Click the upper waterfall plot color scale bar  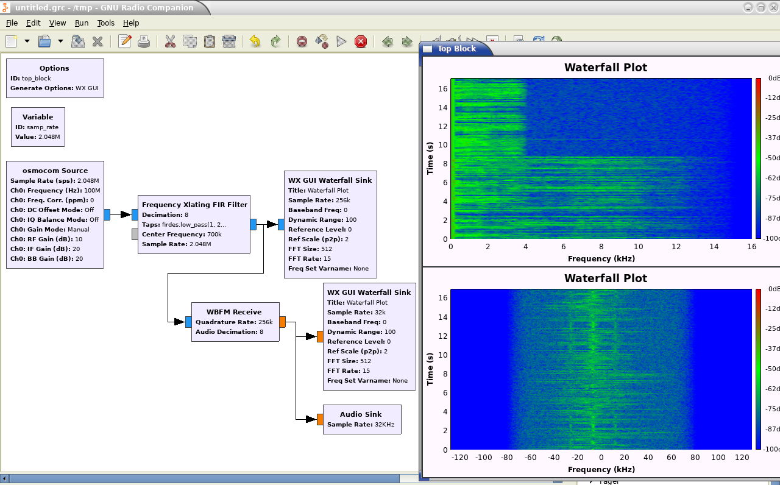(759, 158)
